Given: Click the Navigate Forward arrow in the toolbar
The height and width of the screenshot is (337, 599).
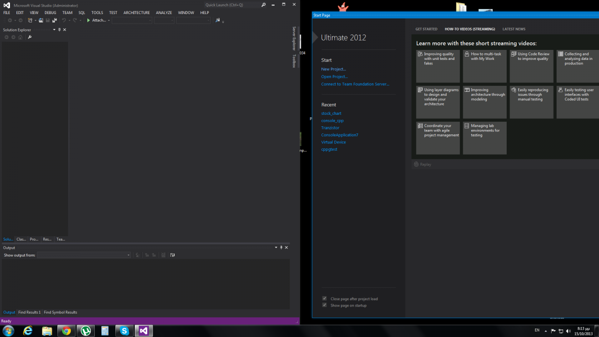Looking at the screenshot, I should click(20, 20).
